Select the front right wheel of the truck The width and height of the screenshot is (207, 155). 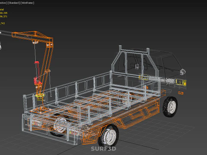pos(170,107)
